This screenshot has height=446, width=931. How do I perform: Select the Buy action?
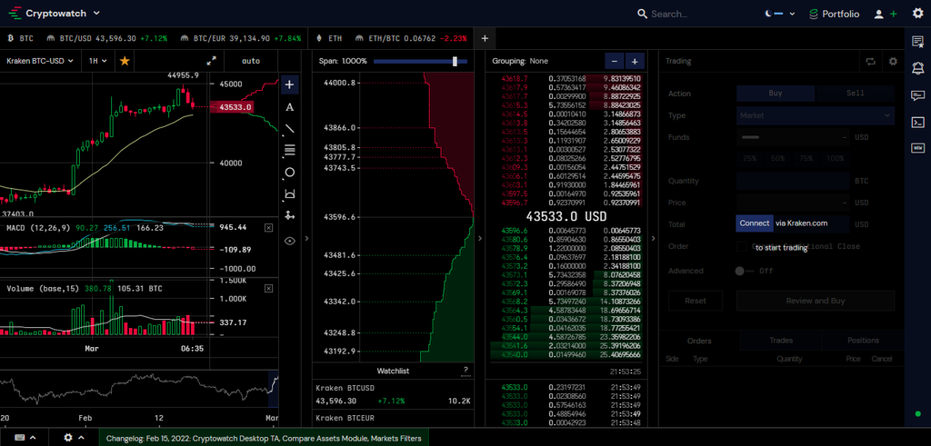point(776,94)
